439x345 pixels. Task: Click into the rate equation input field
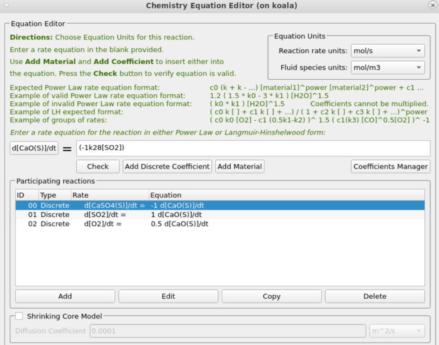point(253,149)
